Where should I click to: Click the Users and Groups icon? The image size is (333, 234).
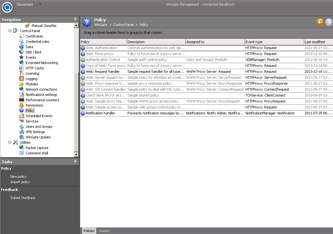click(x=22, y=126)
